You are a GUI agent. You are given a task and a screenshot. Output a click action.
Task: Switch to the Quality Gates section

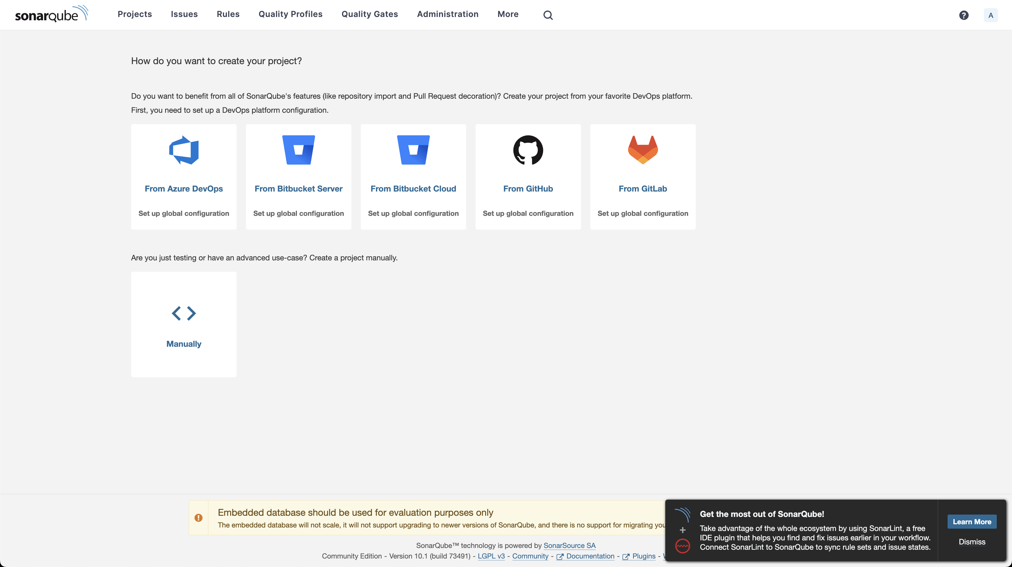click(369, 14)
